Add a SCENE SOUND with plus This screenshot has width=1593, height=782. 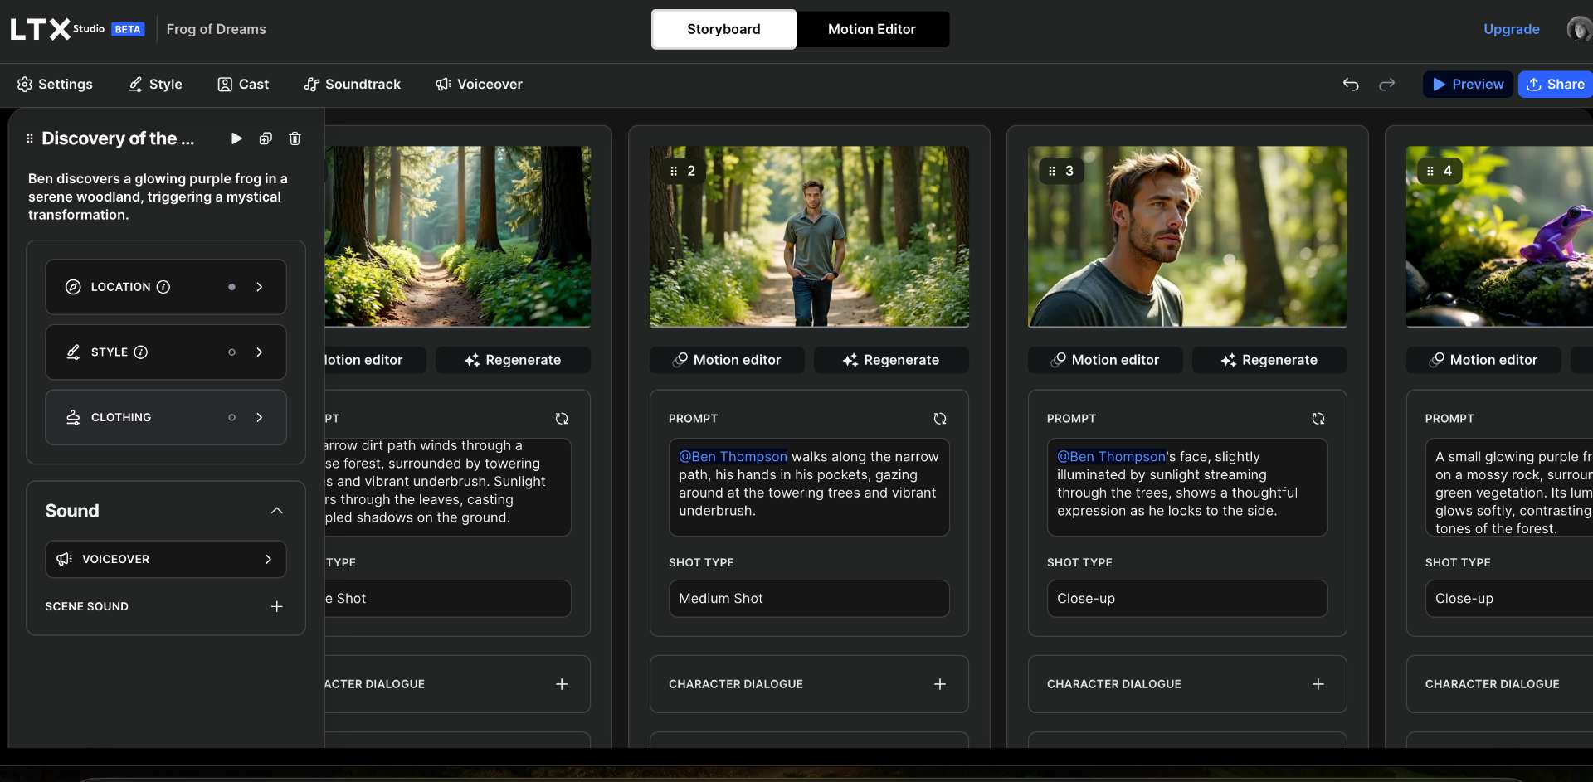tap(277, 606)
